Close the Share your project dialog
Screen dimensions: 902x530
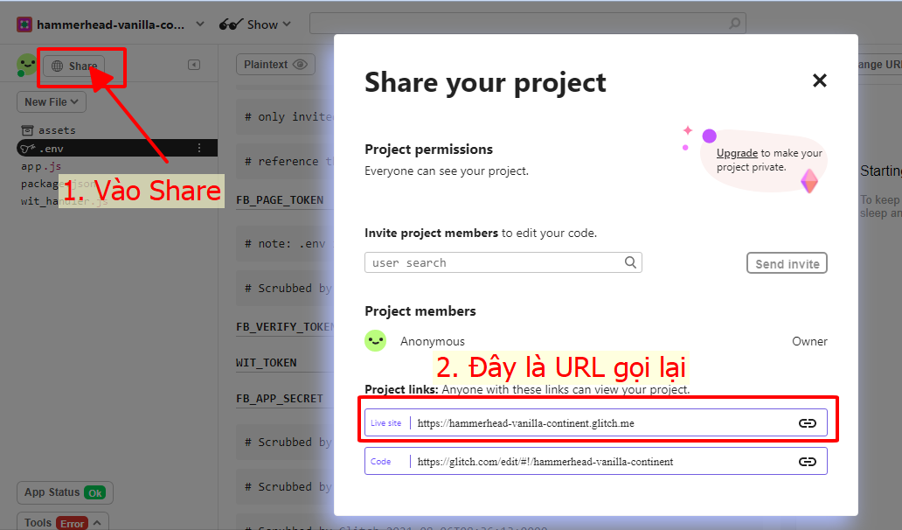point(819,80)
